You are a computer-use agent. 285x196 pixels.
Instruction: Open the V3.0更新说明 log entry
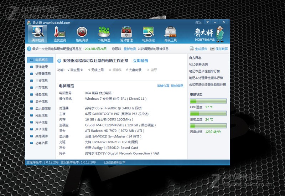coord(198,65)
